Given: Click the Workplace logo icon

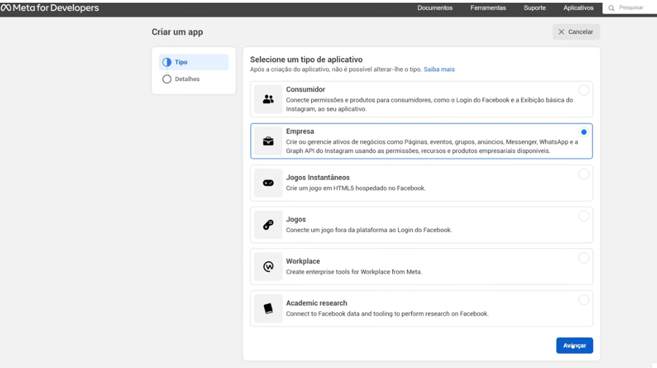Looking at the screenshot, I should click(268, 267).
